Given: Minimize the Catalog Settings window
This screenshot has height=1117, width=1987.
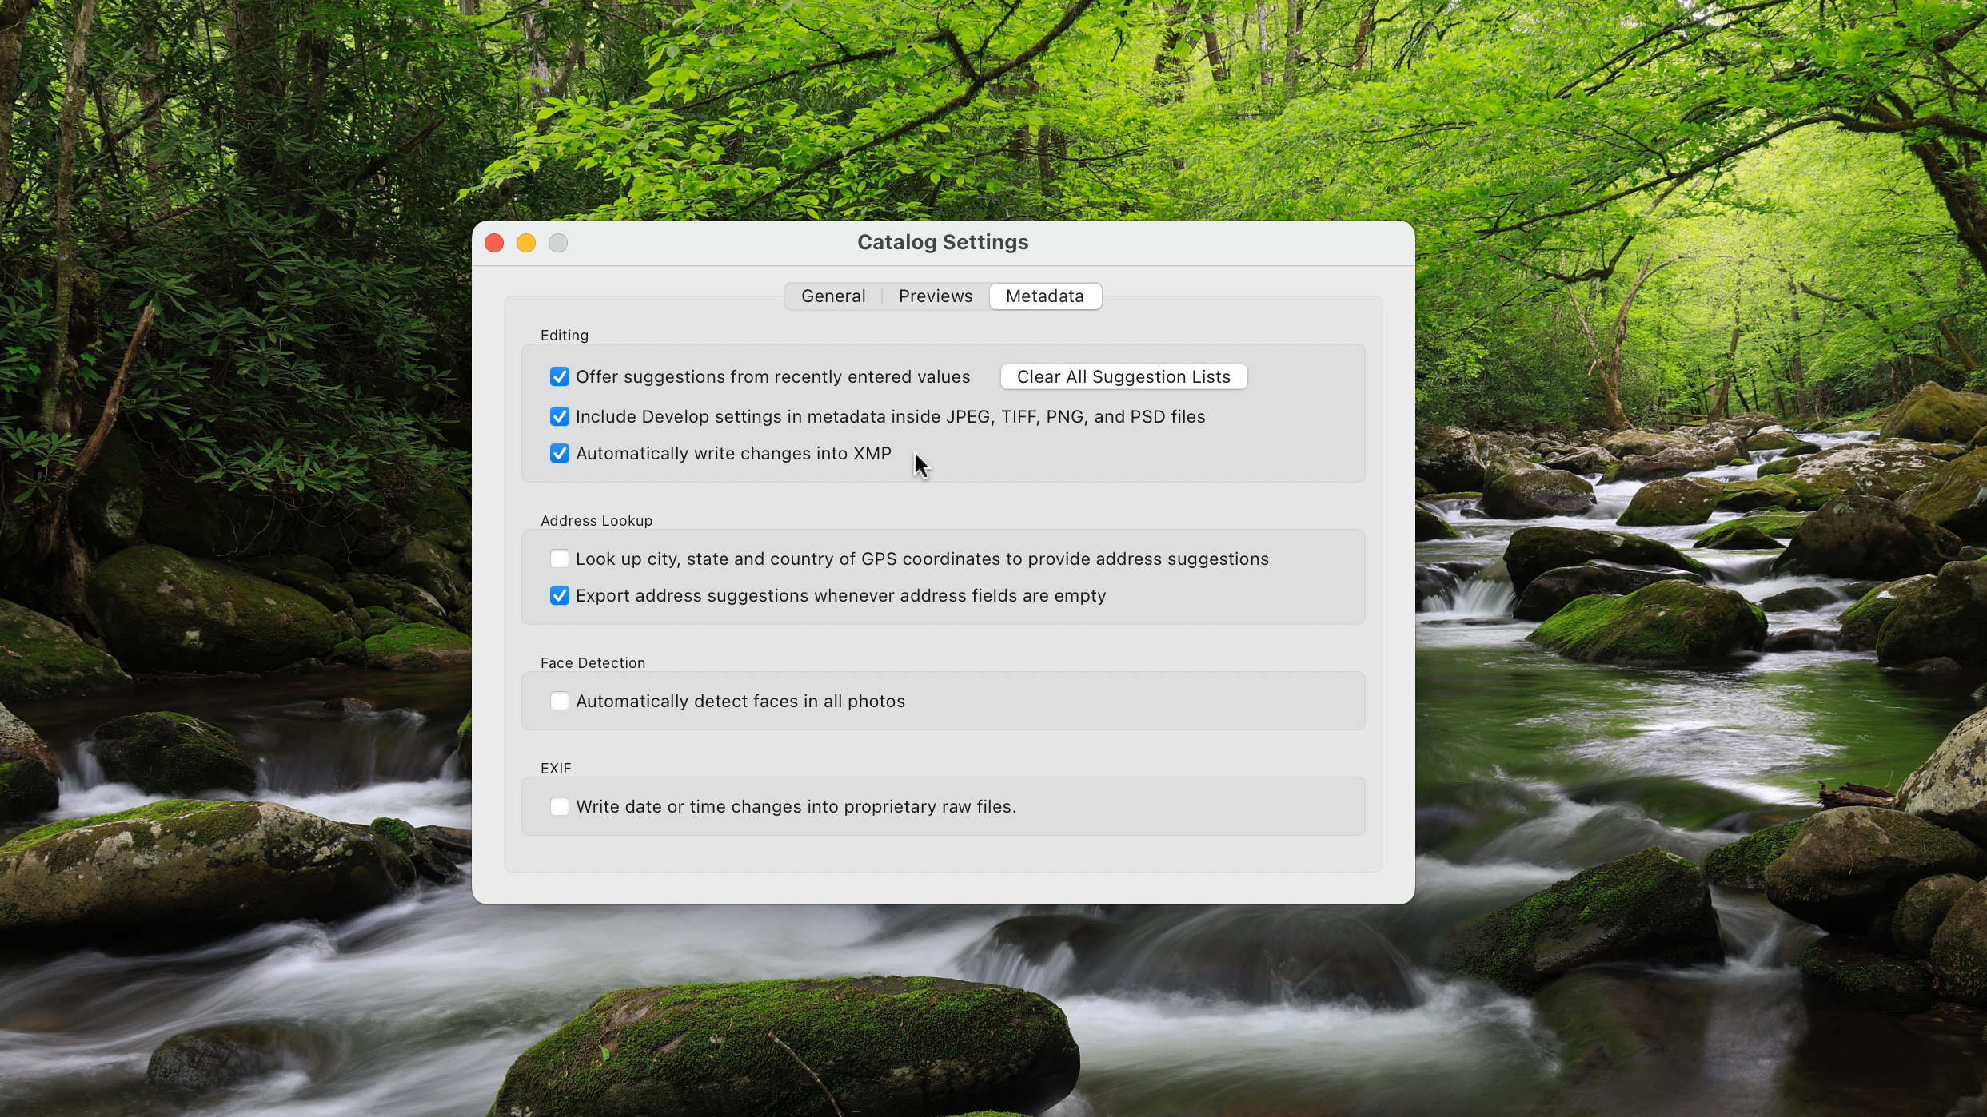Looking at the screenshot, I should (526, 243).
